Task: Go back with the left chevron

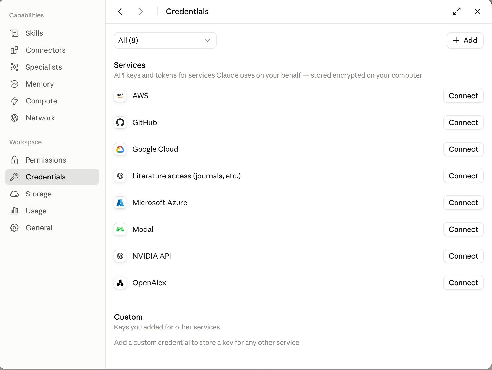Action: 120,11
